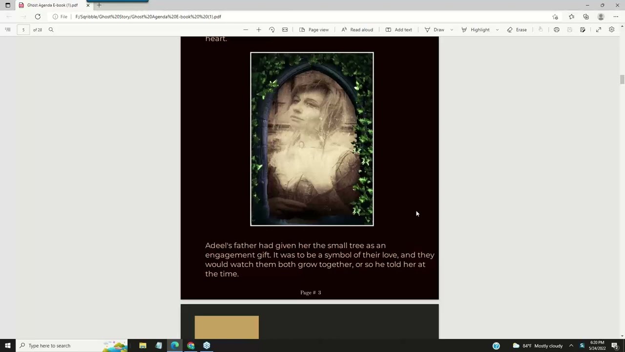Click the 'of 28' page count text

click(x=38, y=30)
